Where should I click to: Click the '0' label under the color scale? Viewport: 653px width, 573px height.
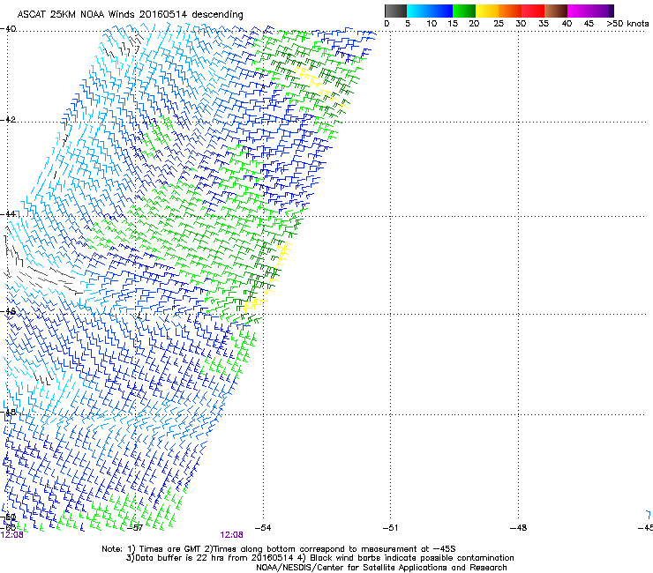(387, 23)
